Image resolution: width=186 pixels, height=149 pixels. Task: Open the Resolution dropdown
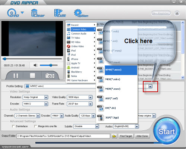(x=46, y=97)
